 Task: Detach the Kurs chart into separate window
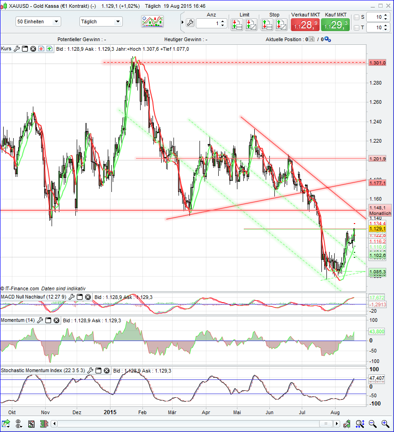point(25,48)
